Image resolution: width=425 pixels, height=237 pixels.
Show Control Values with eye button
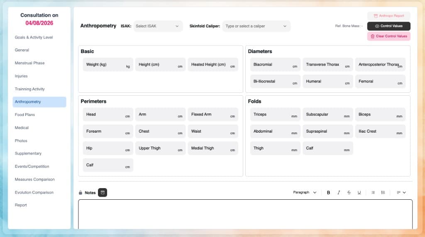(x=388, y=26)
